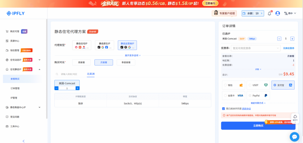Viewport: 303px width, 143px height.
Task: Open live chat bubble icon
Action: [x=294, y=137]
